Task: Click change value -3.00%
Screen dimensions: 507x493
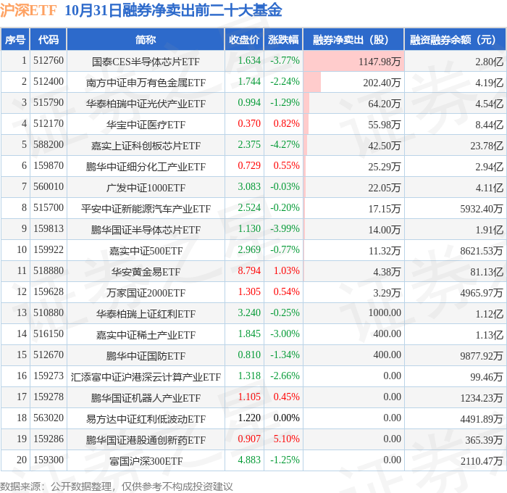Action: (x=285, y=333)
